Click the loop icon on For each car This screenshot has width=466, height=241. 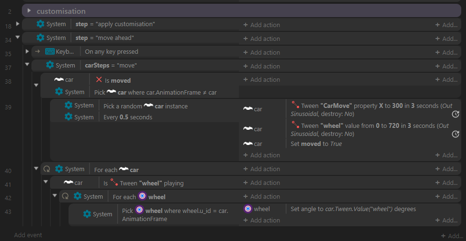[47, 169]
